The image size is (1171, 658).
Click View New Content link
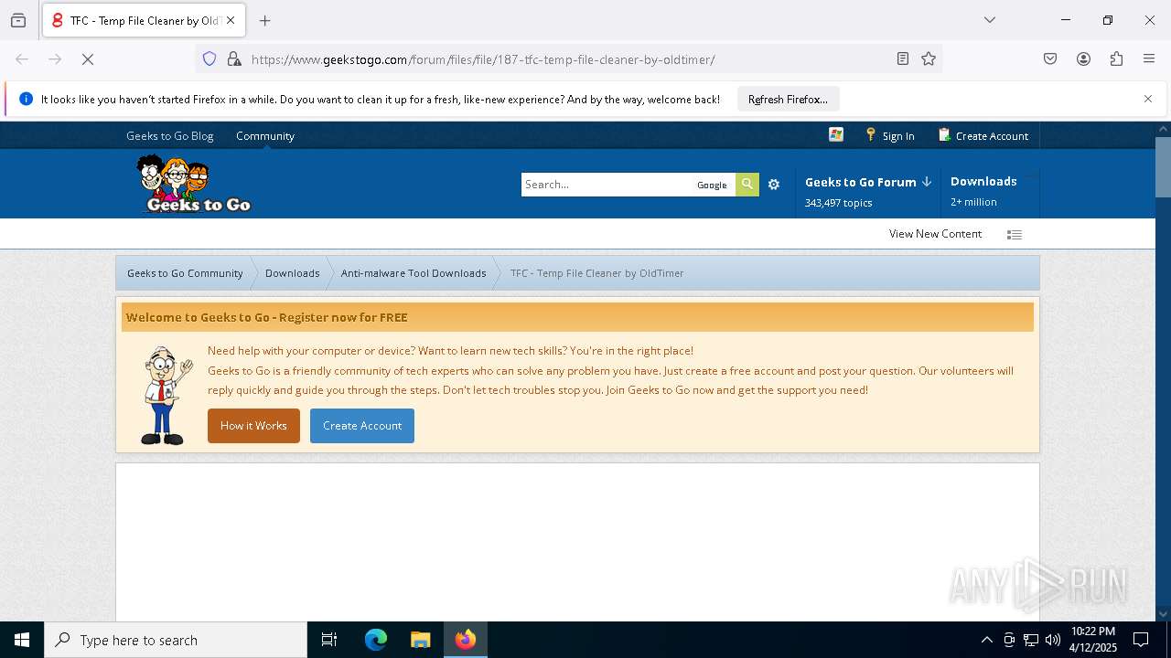[935, 234]
